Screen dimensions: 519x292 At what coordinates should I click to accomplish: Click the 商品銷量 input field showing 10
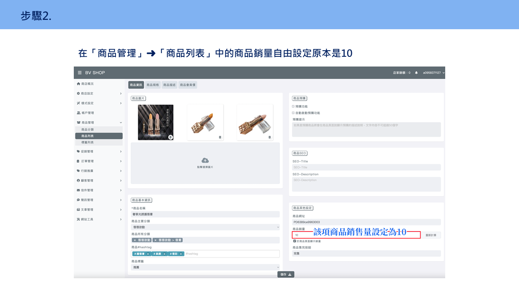(x=356, y=235)
